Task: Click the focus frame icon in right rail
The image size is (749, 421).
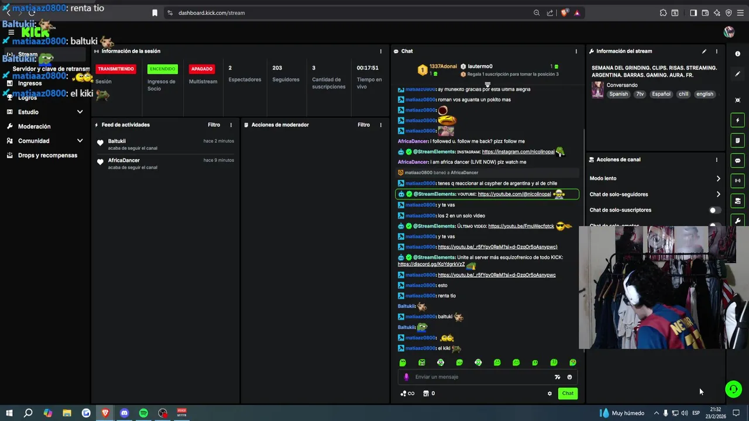Action: click(738, 100)
